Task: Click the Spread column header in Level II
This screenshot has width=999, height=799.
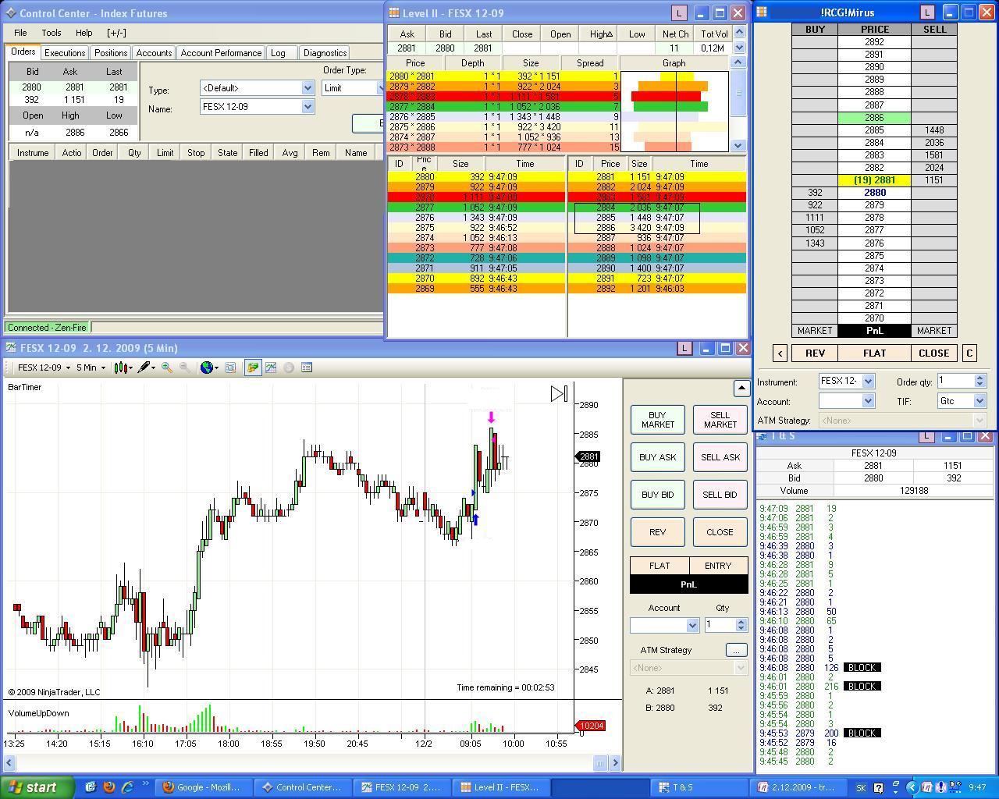Action: (590, 63)
